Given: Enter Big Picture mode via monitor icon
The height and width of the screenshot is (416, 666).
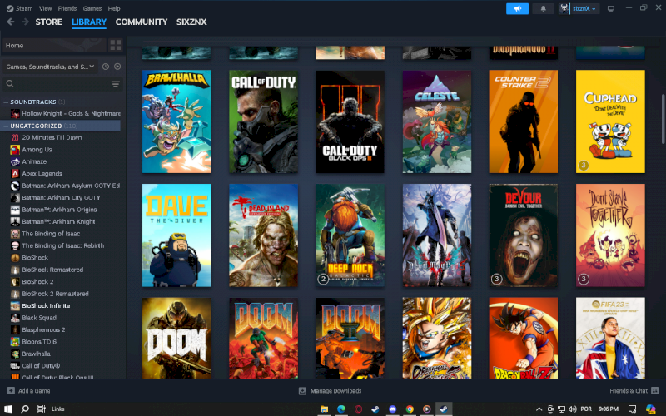Looking at the screenshot, I should click(x=611, y=8).
